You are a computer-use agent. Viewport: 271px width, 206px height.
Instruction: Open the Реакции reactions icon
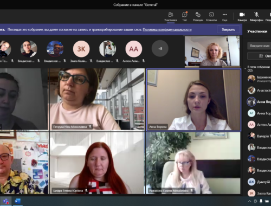coord(198,16)
